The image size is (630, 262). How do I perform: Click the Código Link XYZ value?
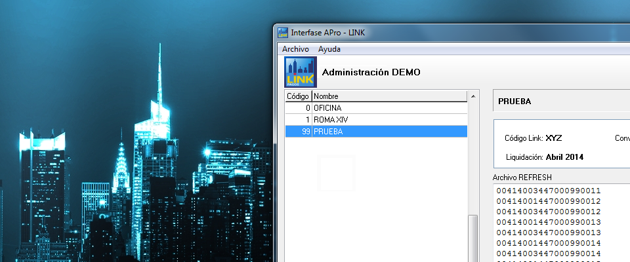pos(553,138)
